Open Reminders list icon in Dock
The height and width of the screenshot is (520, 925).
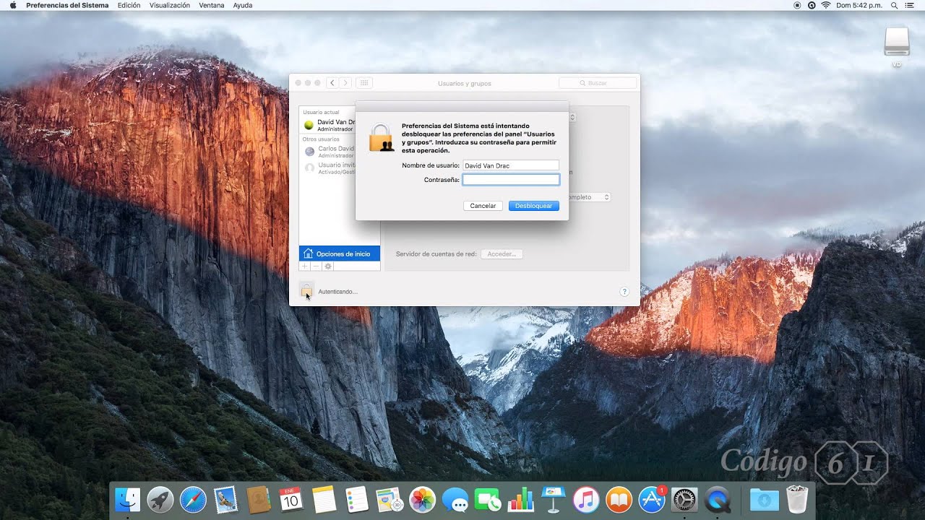pyautogui.click(x=357, y=499)
